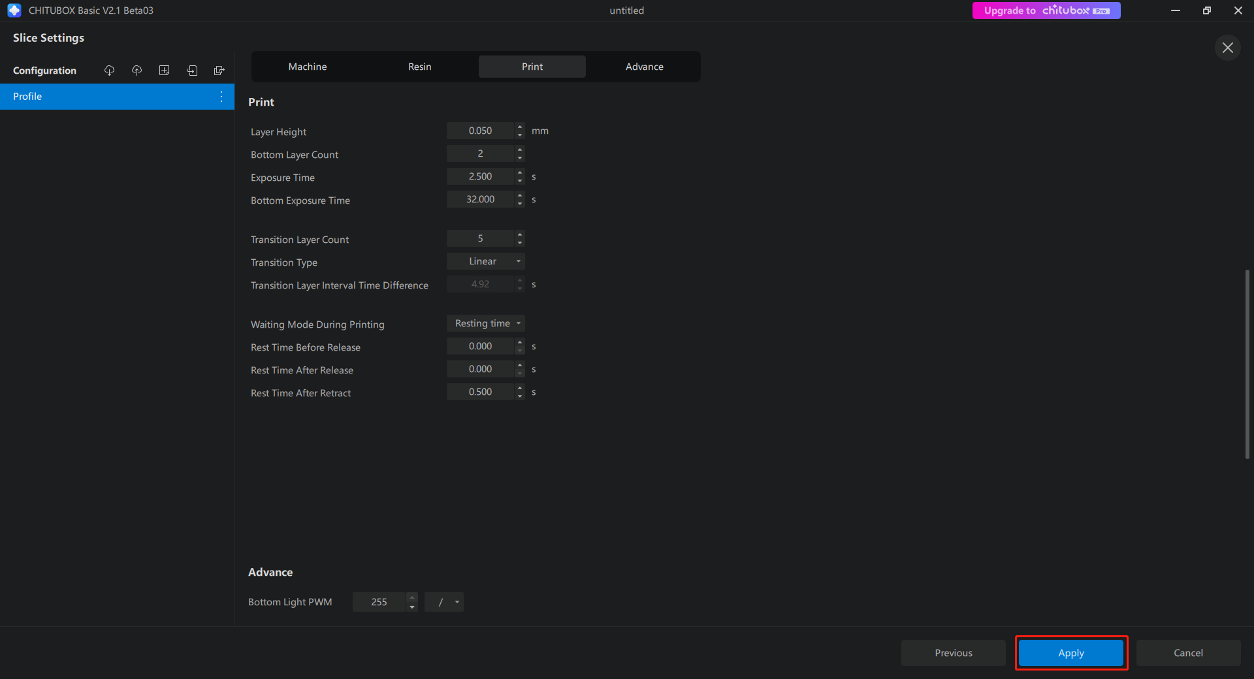
Task: Switch to the Machine tab
Action: [x=308, y=67]
